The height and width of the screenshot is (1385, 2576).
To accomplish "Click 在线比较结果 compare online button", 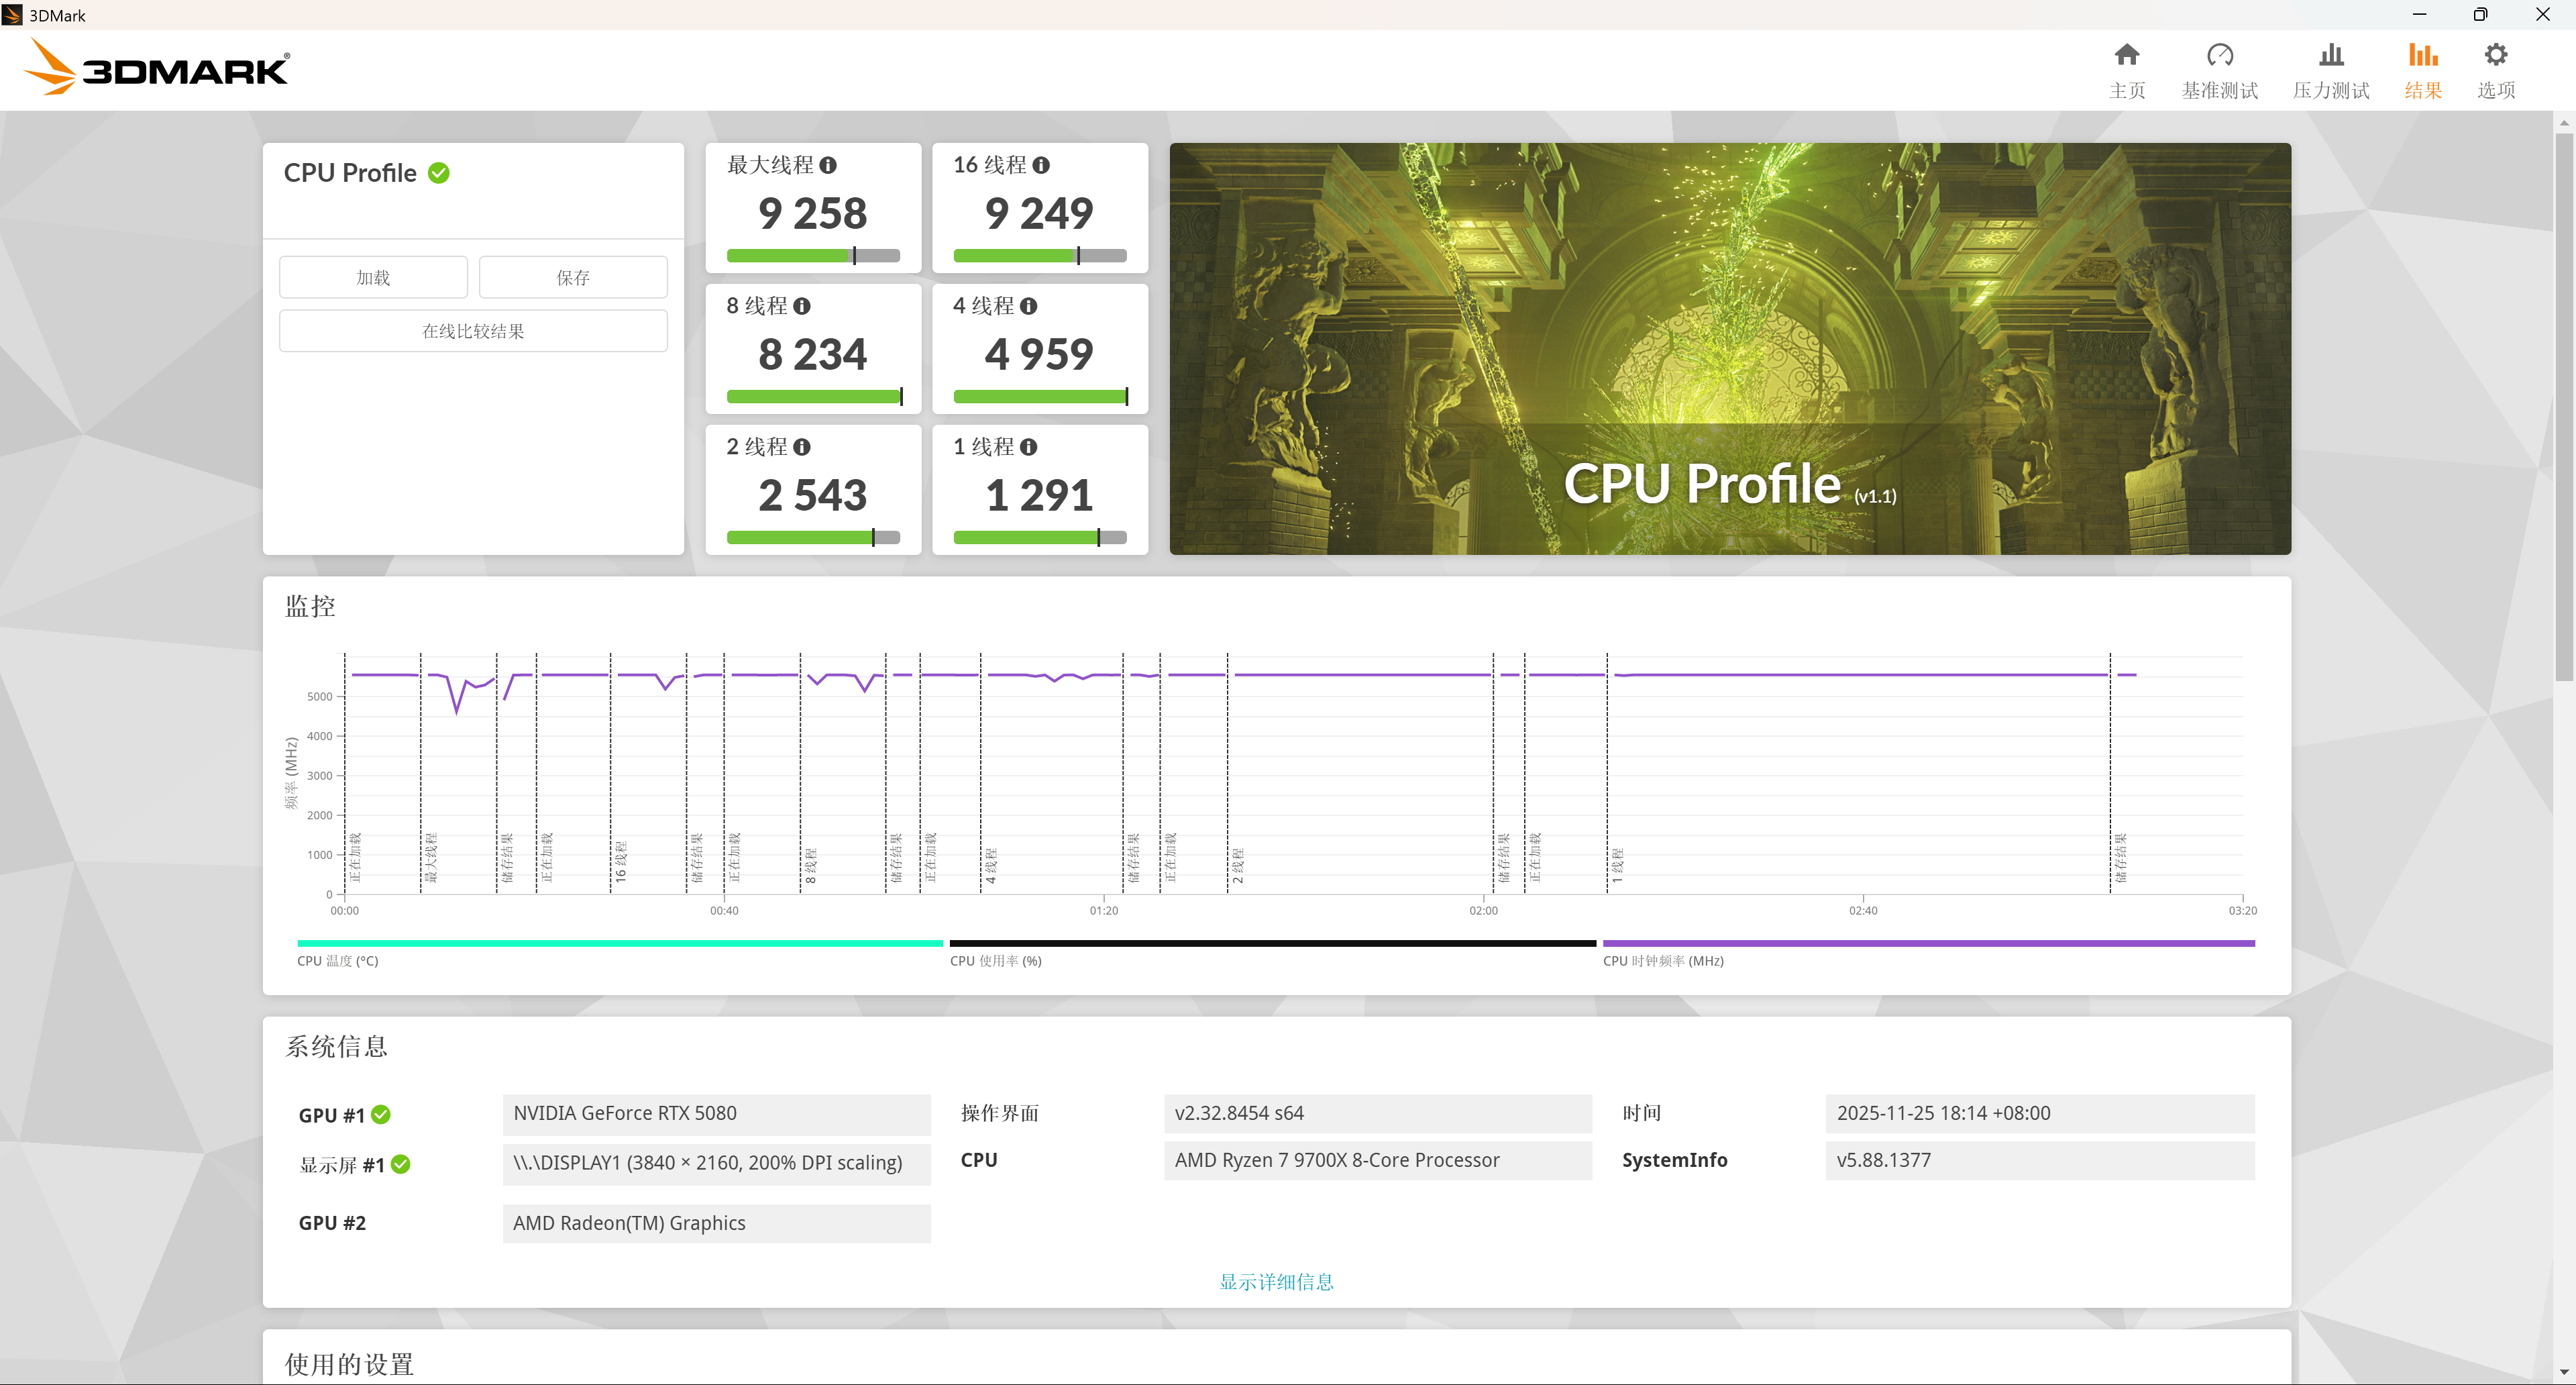I will tap(473, 331).
